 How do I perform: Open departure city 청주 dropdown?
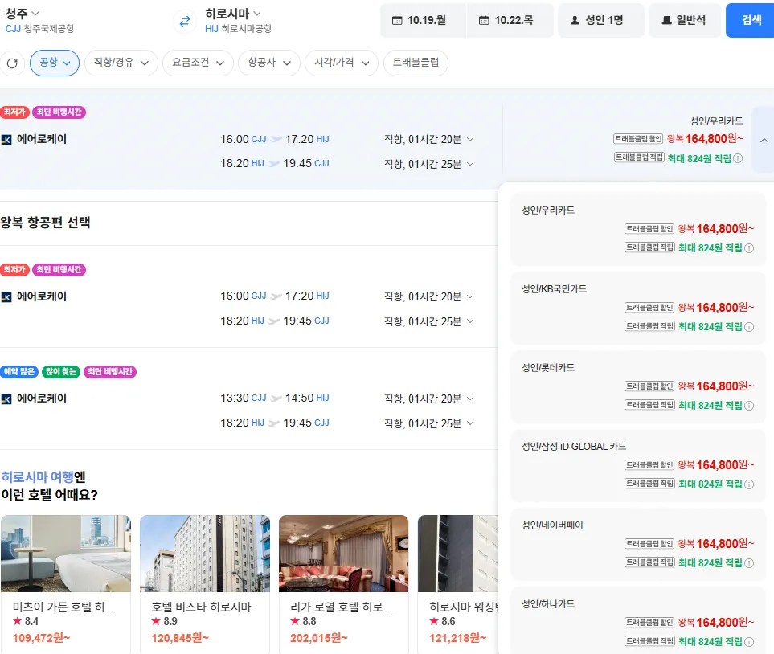click(23, 14)
